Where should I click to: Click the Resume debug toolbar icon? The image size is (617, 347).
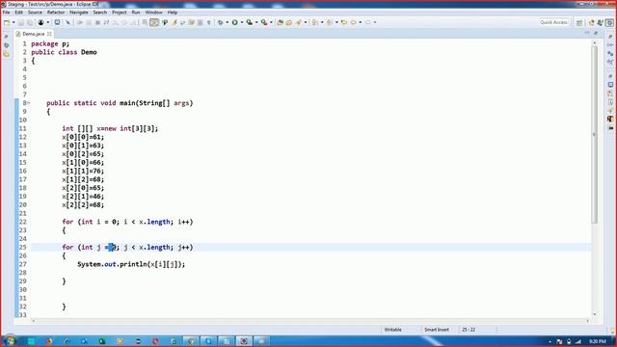[80, 22]
